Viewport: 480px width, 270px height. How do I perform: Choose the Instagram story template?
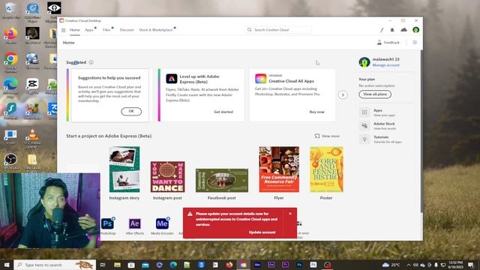tap(124, 169)
